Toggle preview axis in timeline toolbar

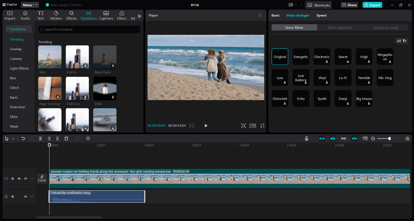coord(354,139)
